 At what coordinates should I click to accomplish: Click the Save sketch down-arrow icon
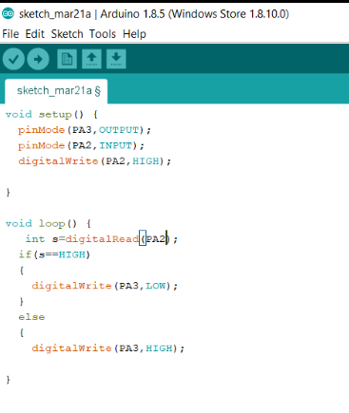(116, 59)
